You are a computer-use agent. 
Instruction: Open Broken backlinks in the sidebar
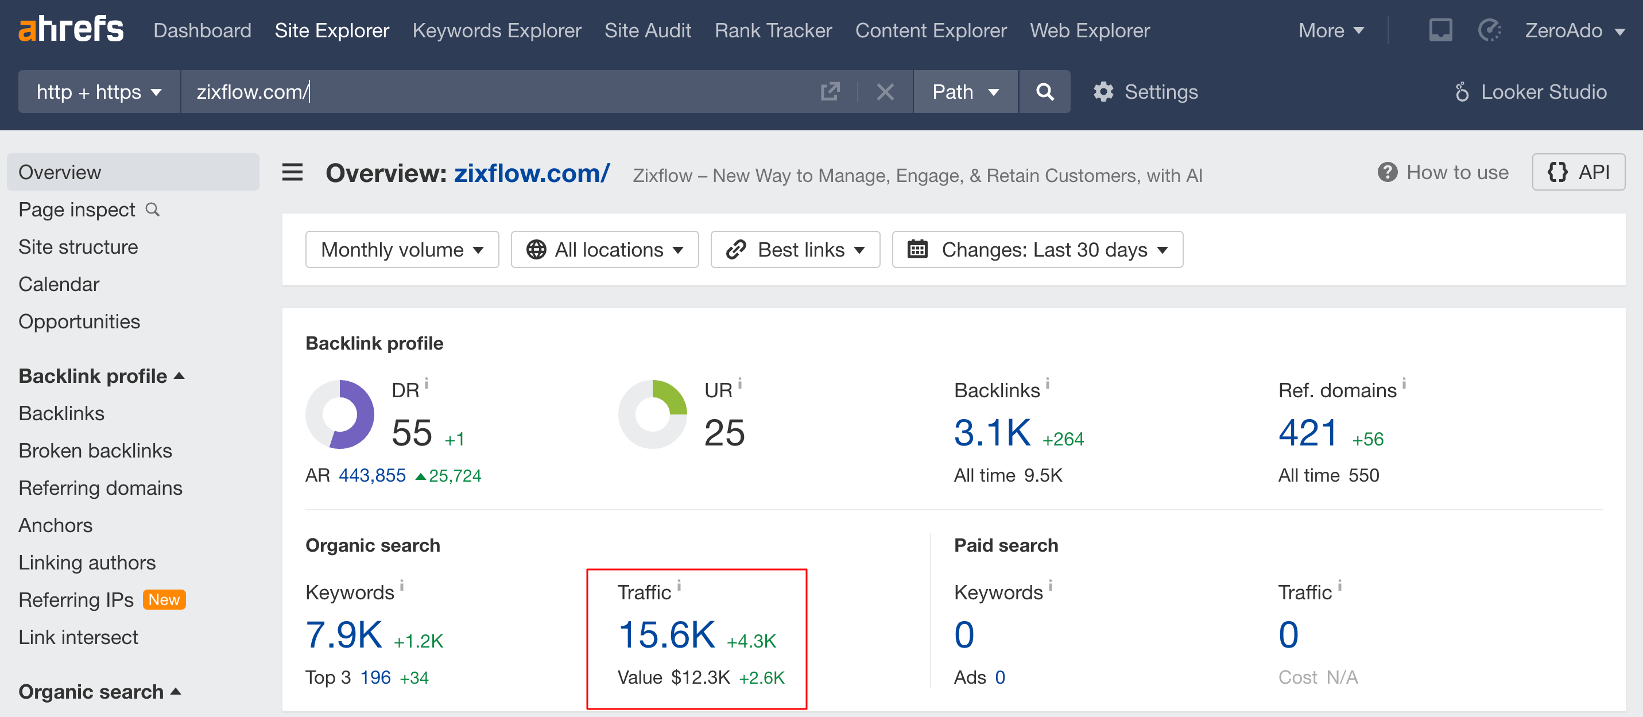95,451
